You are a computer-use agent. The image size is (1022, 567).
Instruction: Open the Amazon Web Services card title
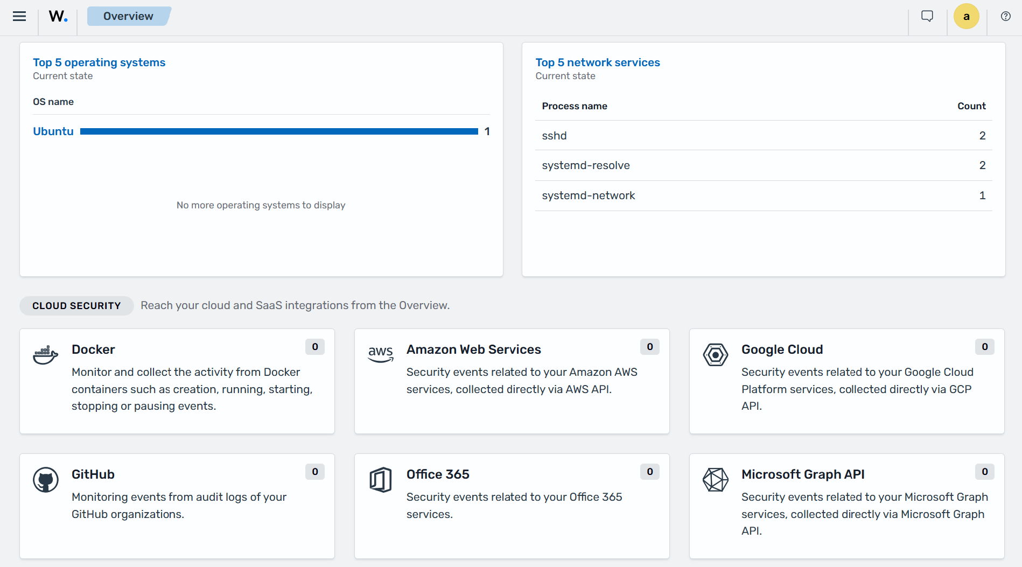tap(474, 349)
